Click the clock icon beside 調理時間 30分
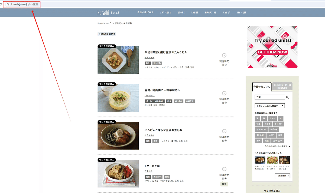Viewport: 325px width, 193px height. coord(224,131)
